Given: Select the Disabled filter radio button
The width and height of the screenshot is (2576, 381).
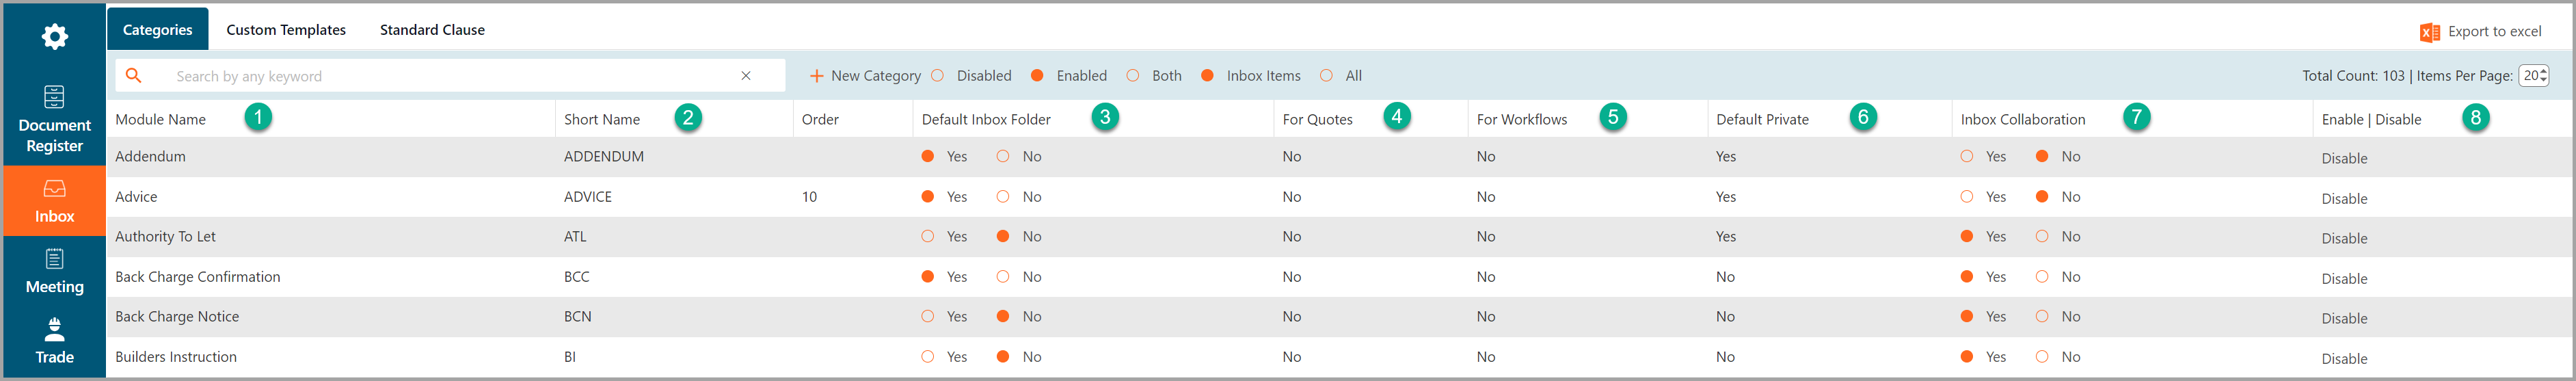Looking at the screenshot, I should tap(937, 75).
